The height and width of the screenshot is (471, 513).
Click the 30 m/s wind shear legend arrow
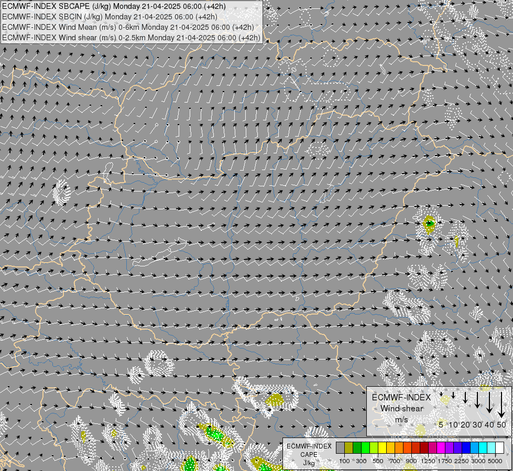pos(477,400)
